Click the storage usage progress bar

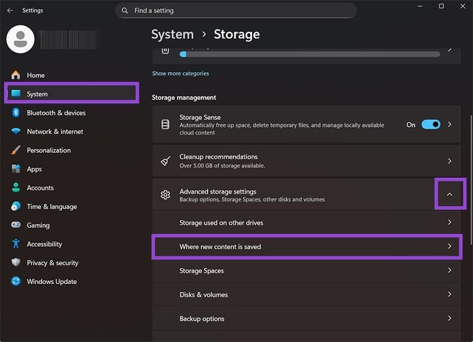(310, 54)
